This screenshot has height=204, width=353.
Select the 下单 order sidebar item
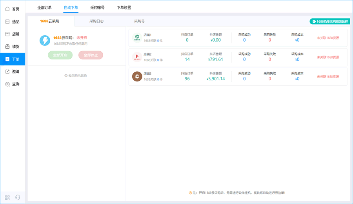click(x=13, y=59)
